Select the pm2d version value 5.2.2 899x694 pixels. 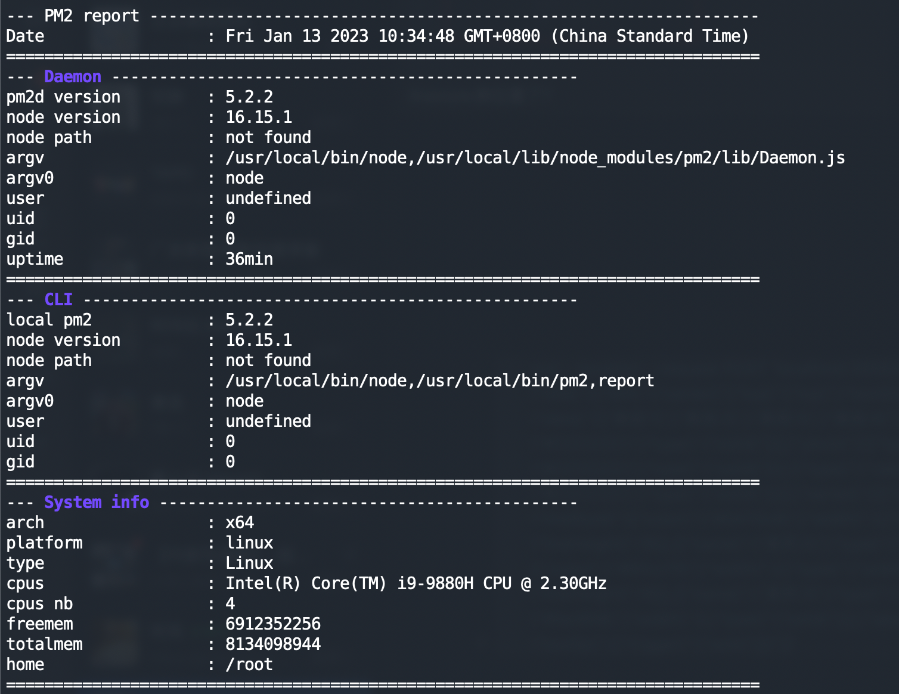pos(249,97)
